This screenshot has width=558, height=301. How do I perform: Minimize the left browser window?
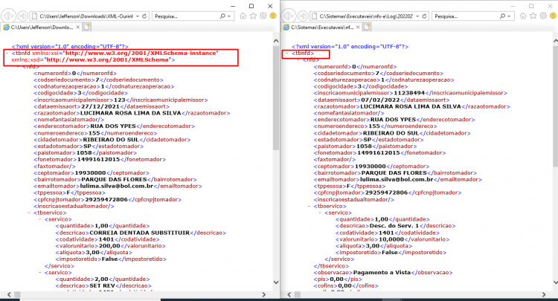point(233,6)
